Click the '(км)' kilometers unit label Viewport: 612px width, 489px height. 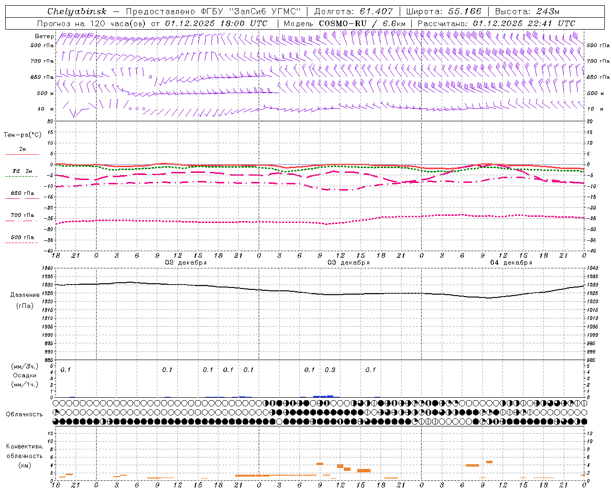tap(25, 465)
